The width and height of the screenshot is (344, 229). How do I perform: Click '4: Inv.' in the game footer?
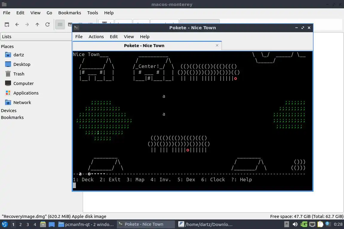[x=161, y=180]
